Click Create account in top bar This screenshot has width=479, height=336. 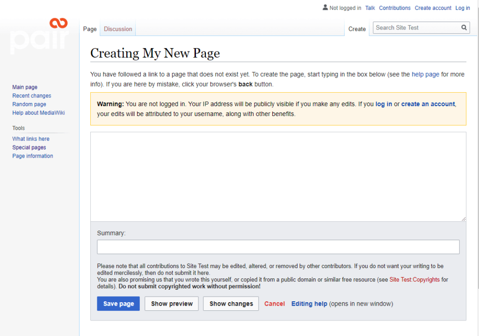tap(433, 8)
